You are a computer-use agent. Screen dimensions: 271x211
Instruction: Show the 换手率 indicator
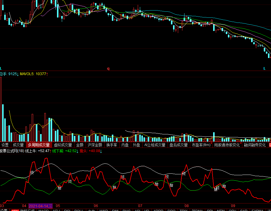[x=112, y=145]
